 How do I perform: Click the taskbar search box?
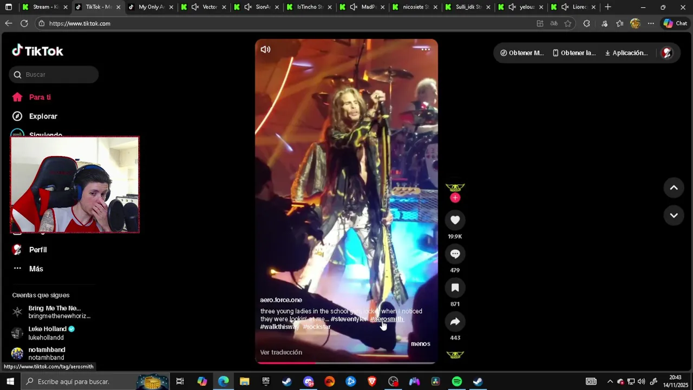[95, 381]
